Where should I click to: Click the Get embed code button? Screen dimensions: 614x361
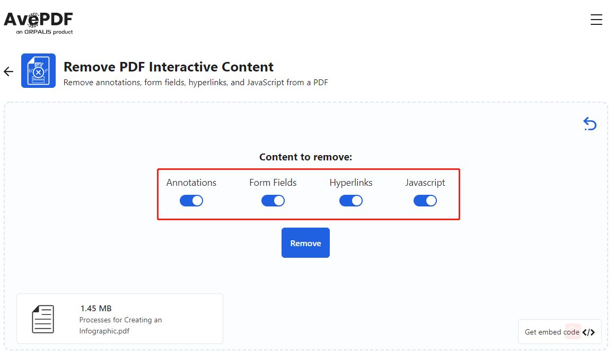click(x=551, y=332)
